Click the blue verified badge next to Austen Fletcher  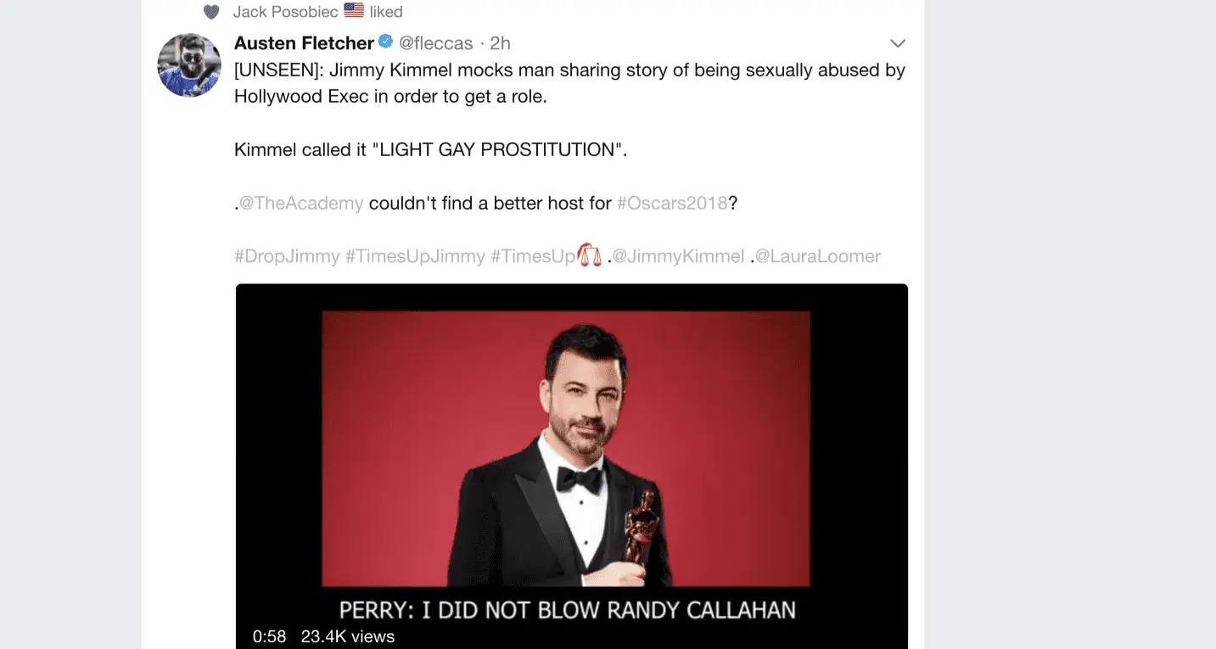pos(385,42)
